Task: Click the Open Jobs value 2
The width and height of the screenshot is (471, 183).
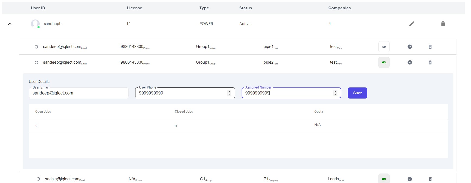Action: click(x=36, y=126)
